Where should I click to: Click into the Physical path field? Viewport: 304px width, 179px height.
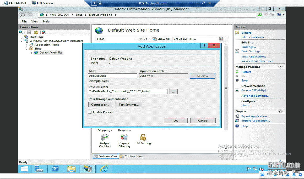point(128,91)
